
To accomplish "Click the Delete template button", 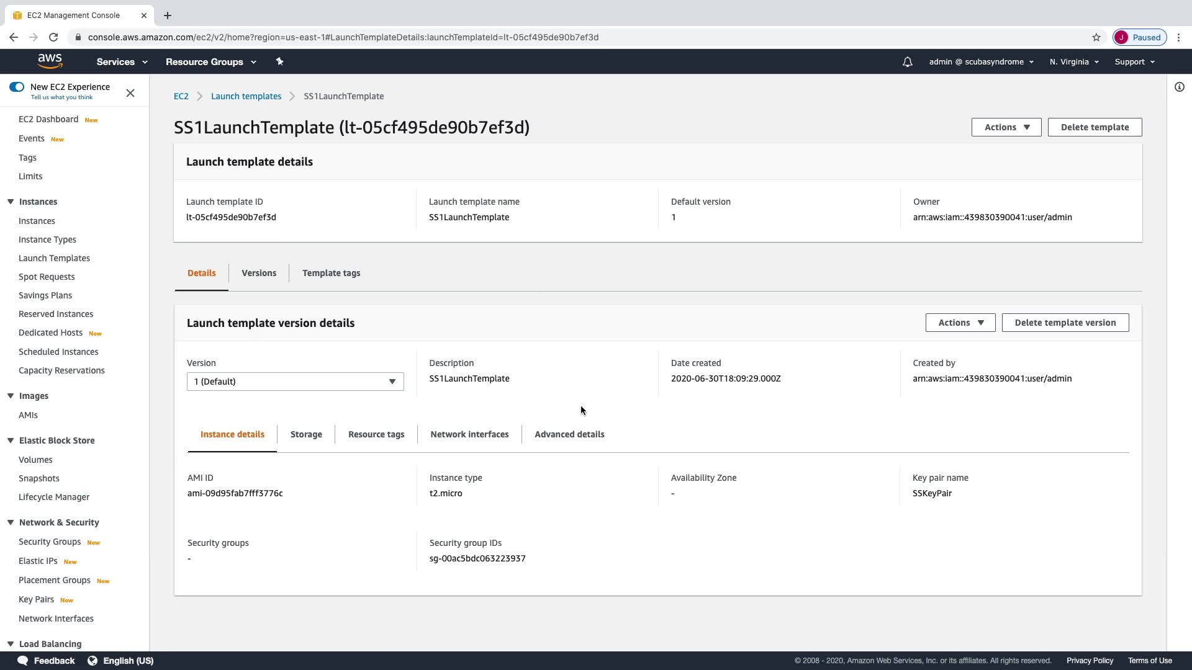I will coord(1094,127).
